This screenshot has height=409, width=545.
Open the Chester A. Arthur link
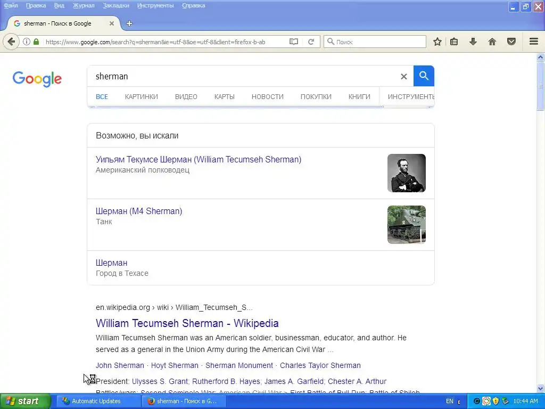tap(357, 381)
